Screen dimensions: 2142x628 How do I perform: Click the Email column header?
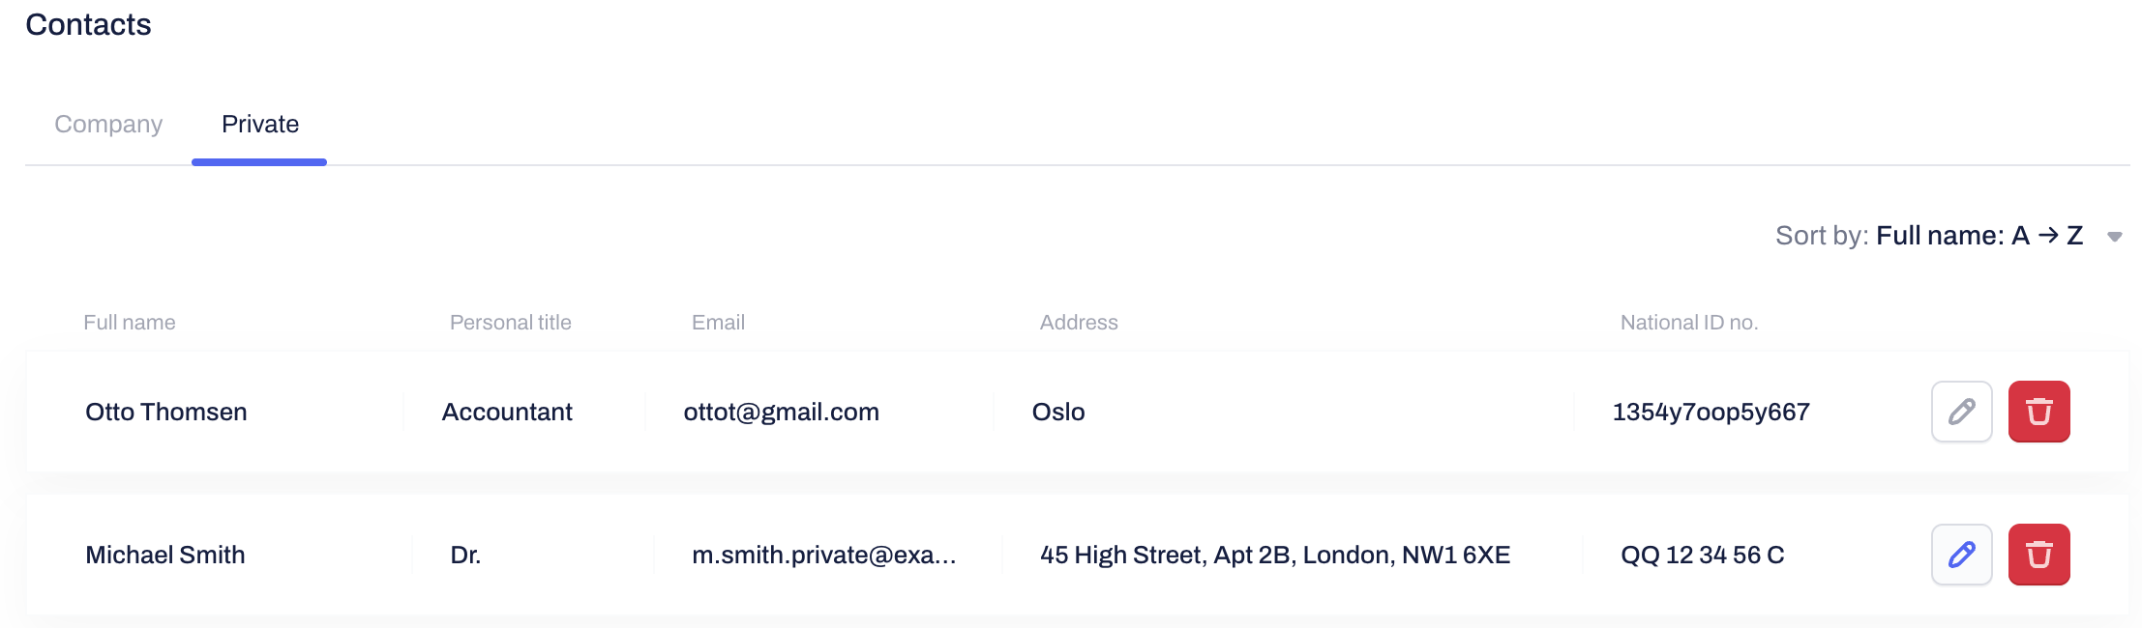718,323
